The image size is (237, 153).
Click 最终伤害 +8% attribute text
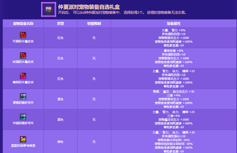tap(174, 51)
